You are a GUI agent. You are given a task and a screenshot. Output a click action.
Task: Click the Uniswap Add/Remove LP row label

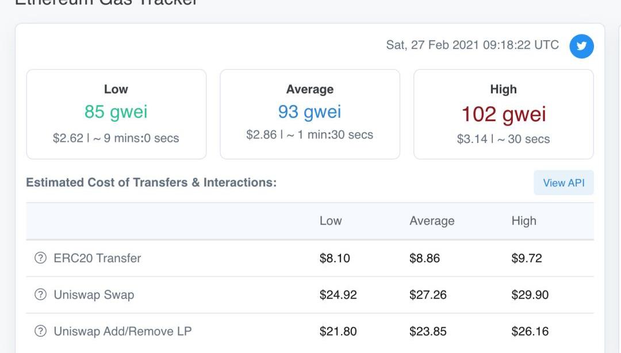122,331
